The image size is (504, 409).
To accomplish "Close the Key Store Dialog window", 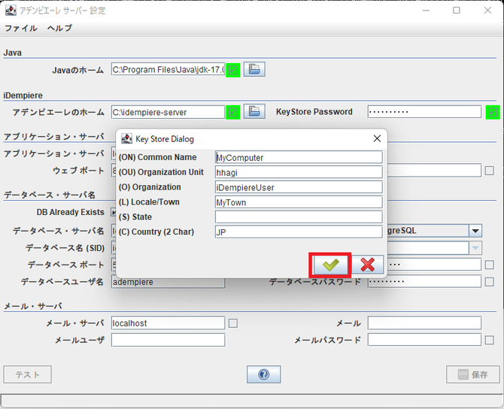I will point(377,138).
